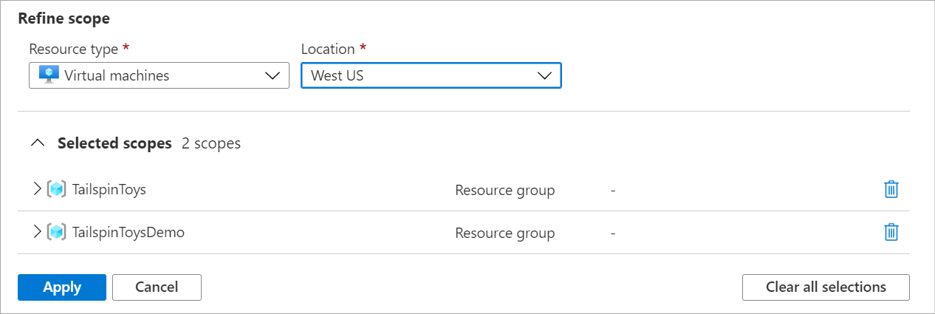The image size is (935, 314).
Task: Click the Virtual machines monitor icon
Action: (x=49, y=75)
